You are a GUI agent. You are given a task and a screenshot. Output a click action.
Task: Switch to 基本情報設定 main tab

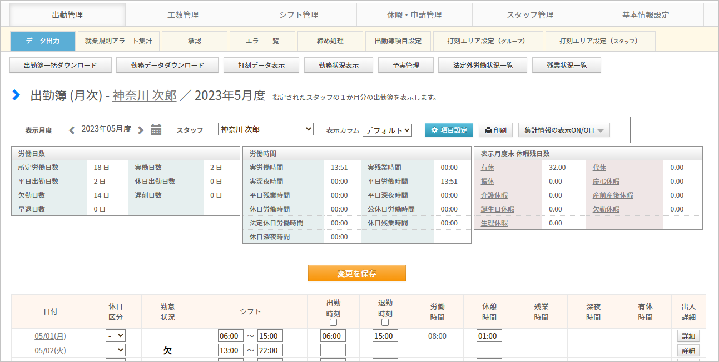pyautogui.click(x=646, y=15)
